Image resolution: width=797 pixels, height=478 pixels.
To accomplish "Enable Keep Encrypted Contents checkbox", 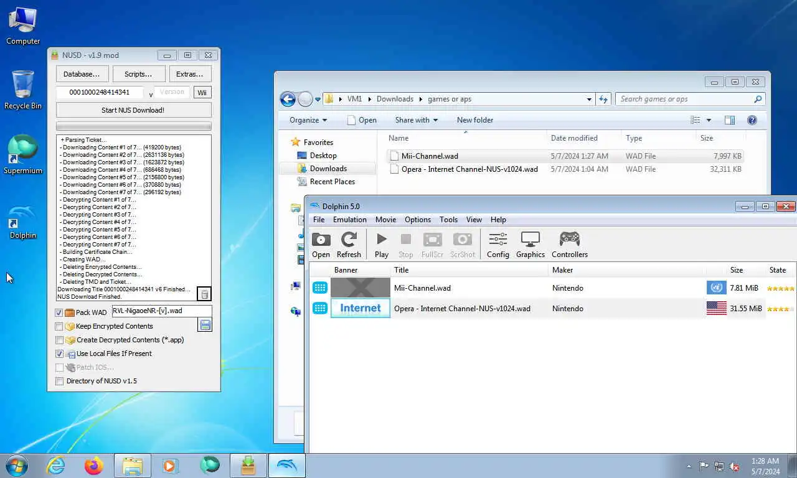I will pos(59,326).
